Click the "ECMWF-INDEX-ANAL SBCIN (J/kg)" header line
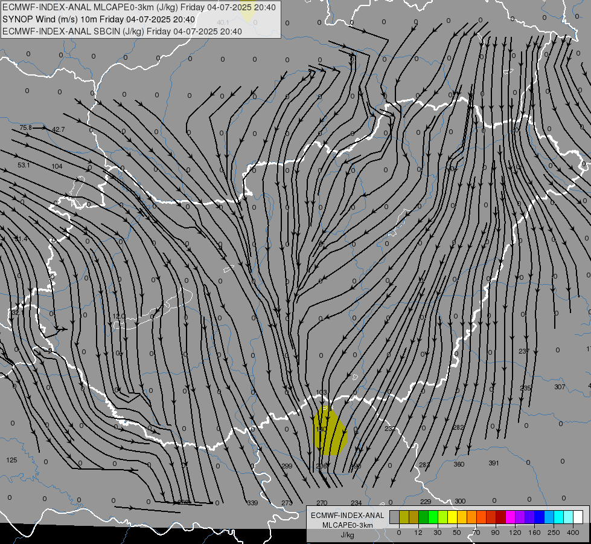The image size is (591, 544). 122,31
